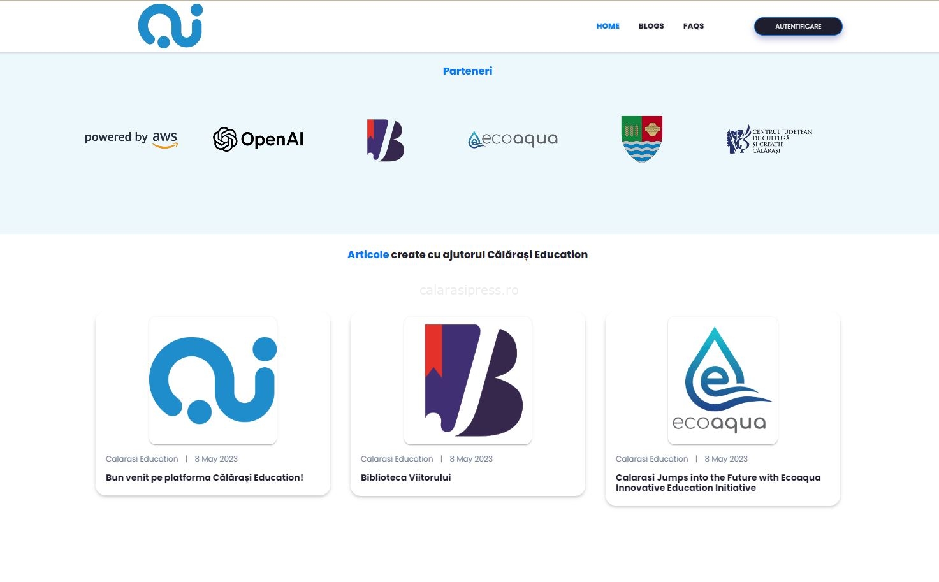939x582 pixels.
Task: Open the welcome article thumbnail image
Action: click(213, 381)
